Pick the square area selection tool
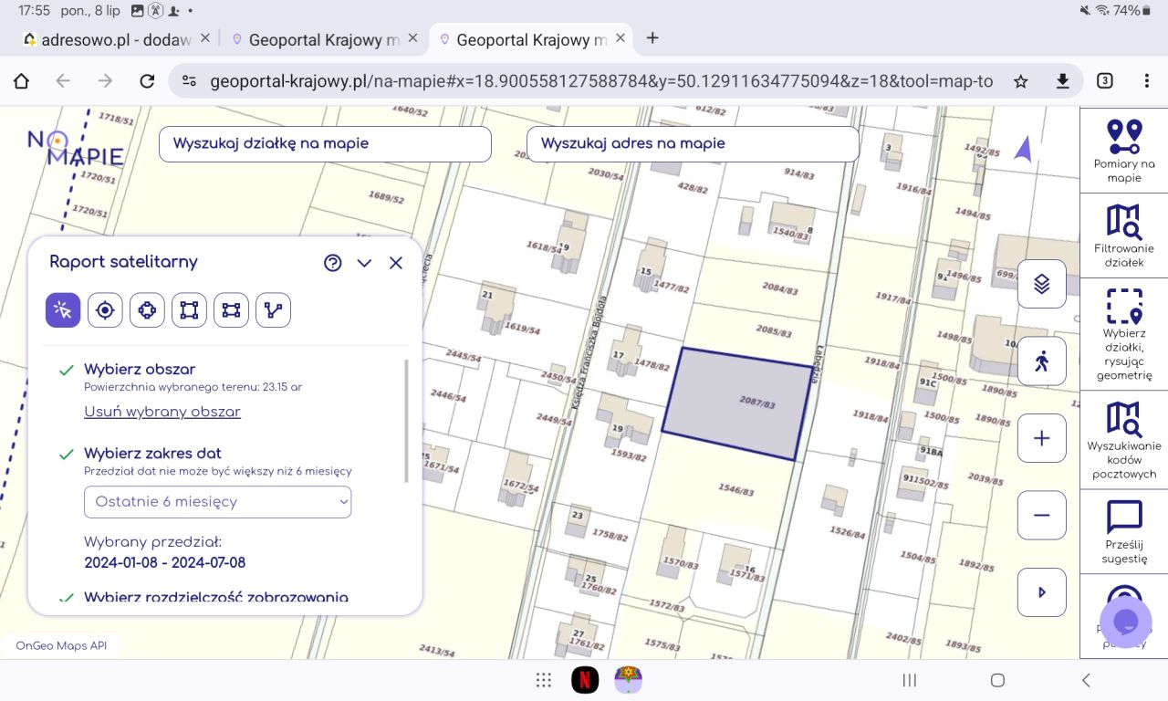1168x701 pixels. [x=189, y=310]
